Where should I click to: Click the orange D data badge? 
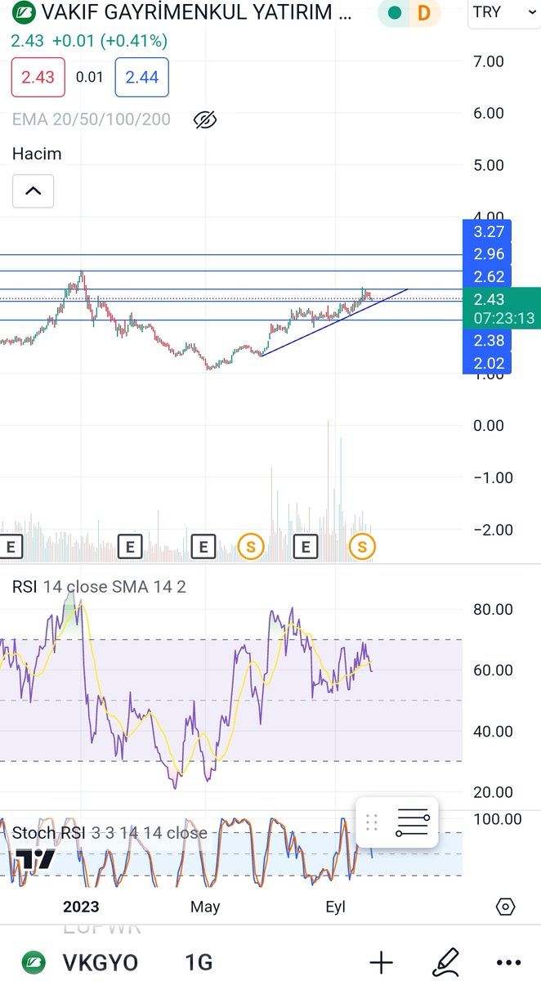click(423, 13)
